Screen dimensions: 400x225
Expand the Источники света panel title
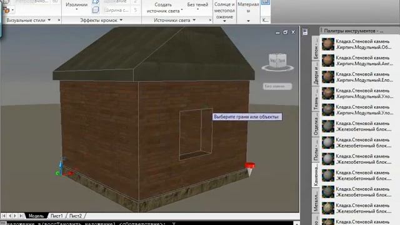point(175,20)
